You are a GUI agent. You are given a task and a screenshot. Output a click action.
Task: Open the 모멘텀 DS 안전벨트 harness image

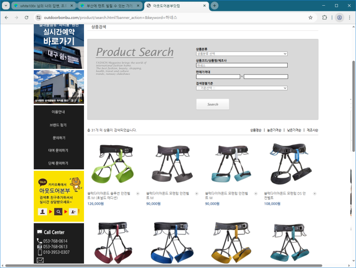[290, 164]
